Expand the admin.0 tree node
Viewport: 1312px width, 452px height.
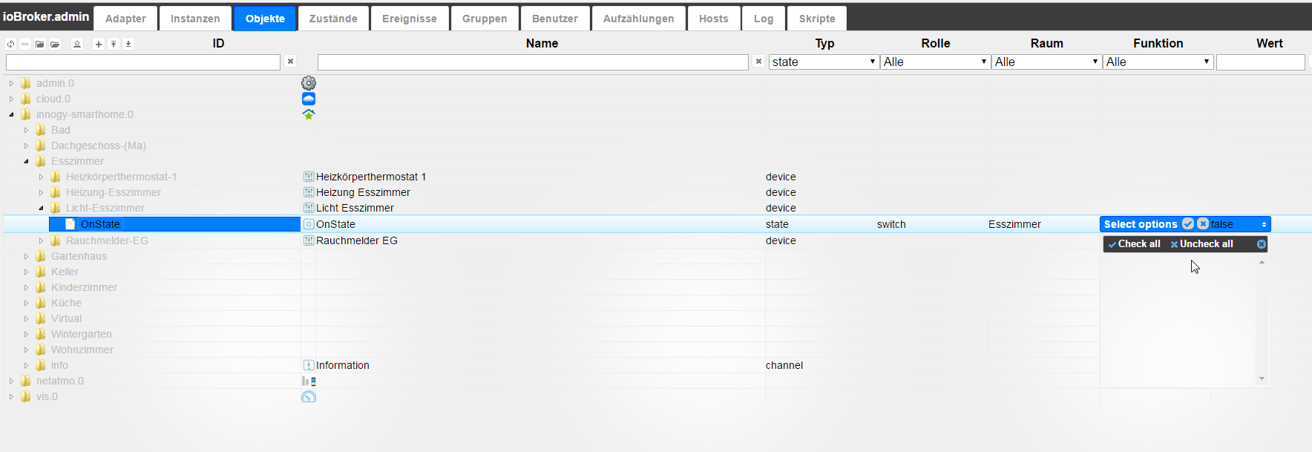click(x=11, y=83)
